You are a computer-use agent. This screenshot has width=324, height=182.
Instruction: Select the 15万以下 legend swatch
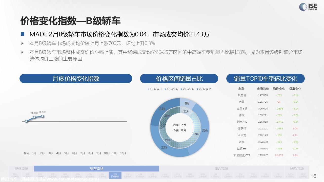point(148,89)
